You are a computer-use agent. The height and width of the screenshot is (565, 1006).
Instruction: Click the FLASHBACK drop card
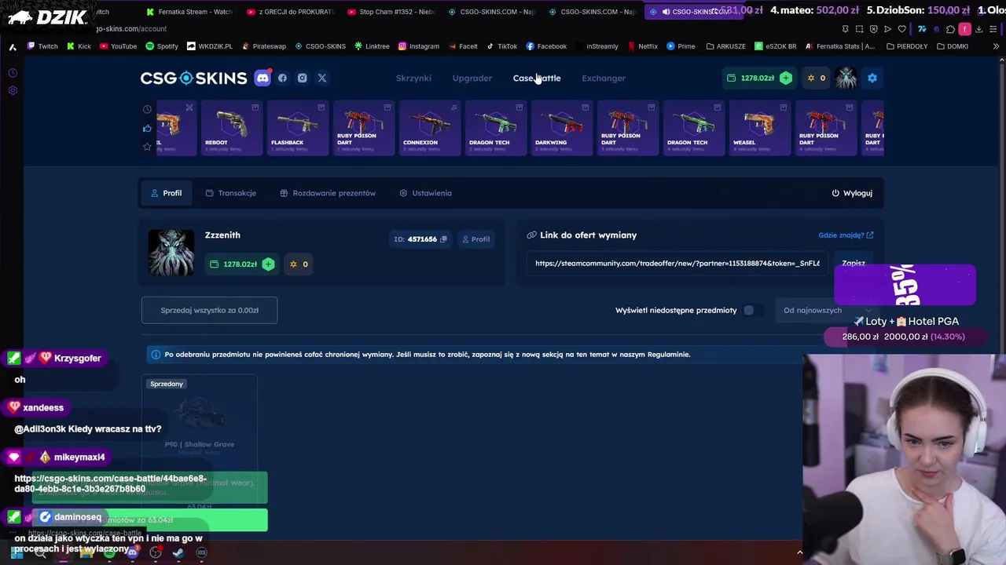click(297, 128)
